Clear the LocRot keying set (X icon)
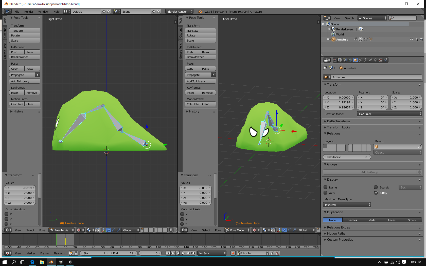 (268, 253)
